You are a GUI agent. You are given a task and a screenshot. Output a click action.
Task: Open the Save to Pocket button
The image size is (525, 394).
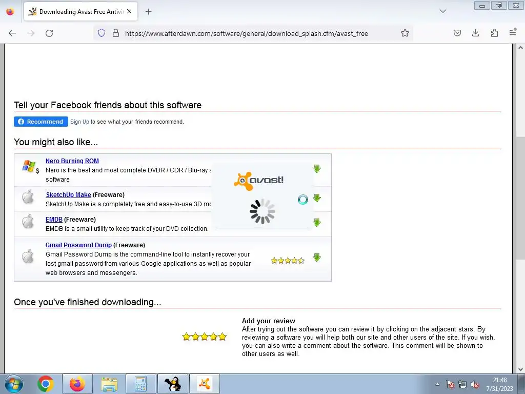pyautogui.click(x=457, y=33)
